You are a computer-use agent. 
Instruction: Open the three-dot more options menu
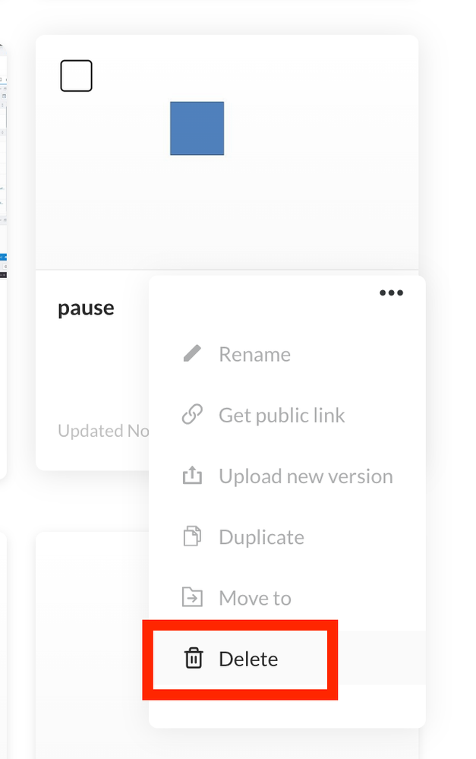pyautogui.click(x=391, y=293)
